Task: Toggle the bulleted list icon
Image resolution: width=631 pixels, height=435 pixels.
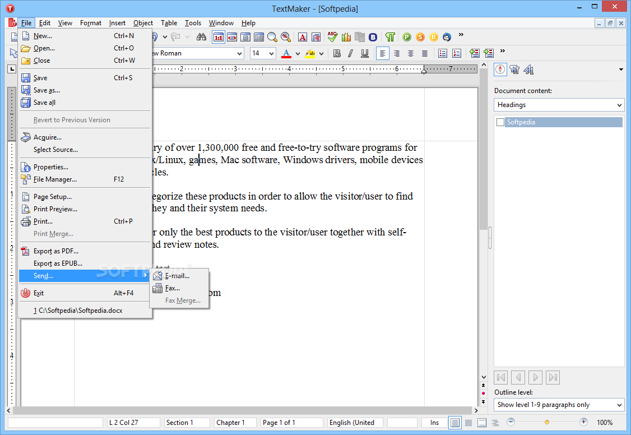Action: click(443, 53)
